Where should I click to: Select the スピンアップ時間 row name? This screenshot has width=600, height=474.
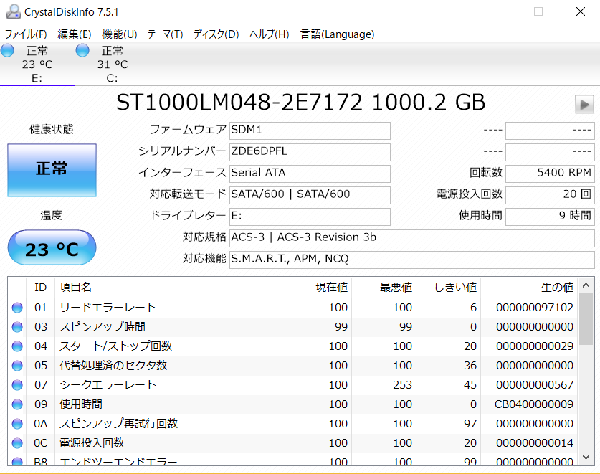(x=103, y=327)
